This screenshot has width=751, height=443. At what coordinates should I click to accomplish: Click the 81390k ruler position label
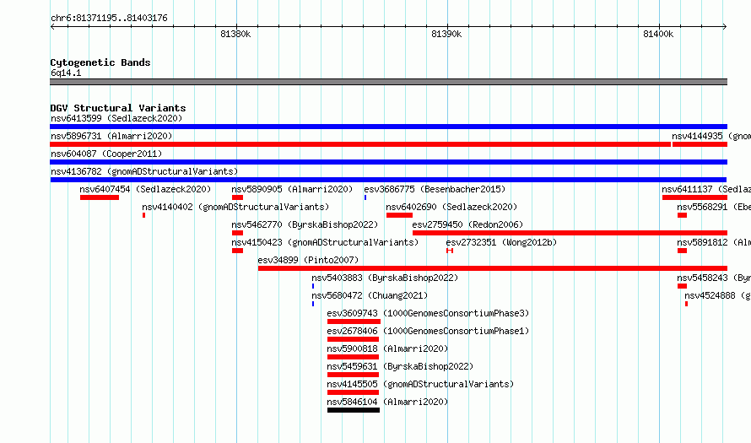pyautogui.click(x=446, y=34)
